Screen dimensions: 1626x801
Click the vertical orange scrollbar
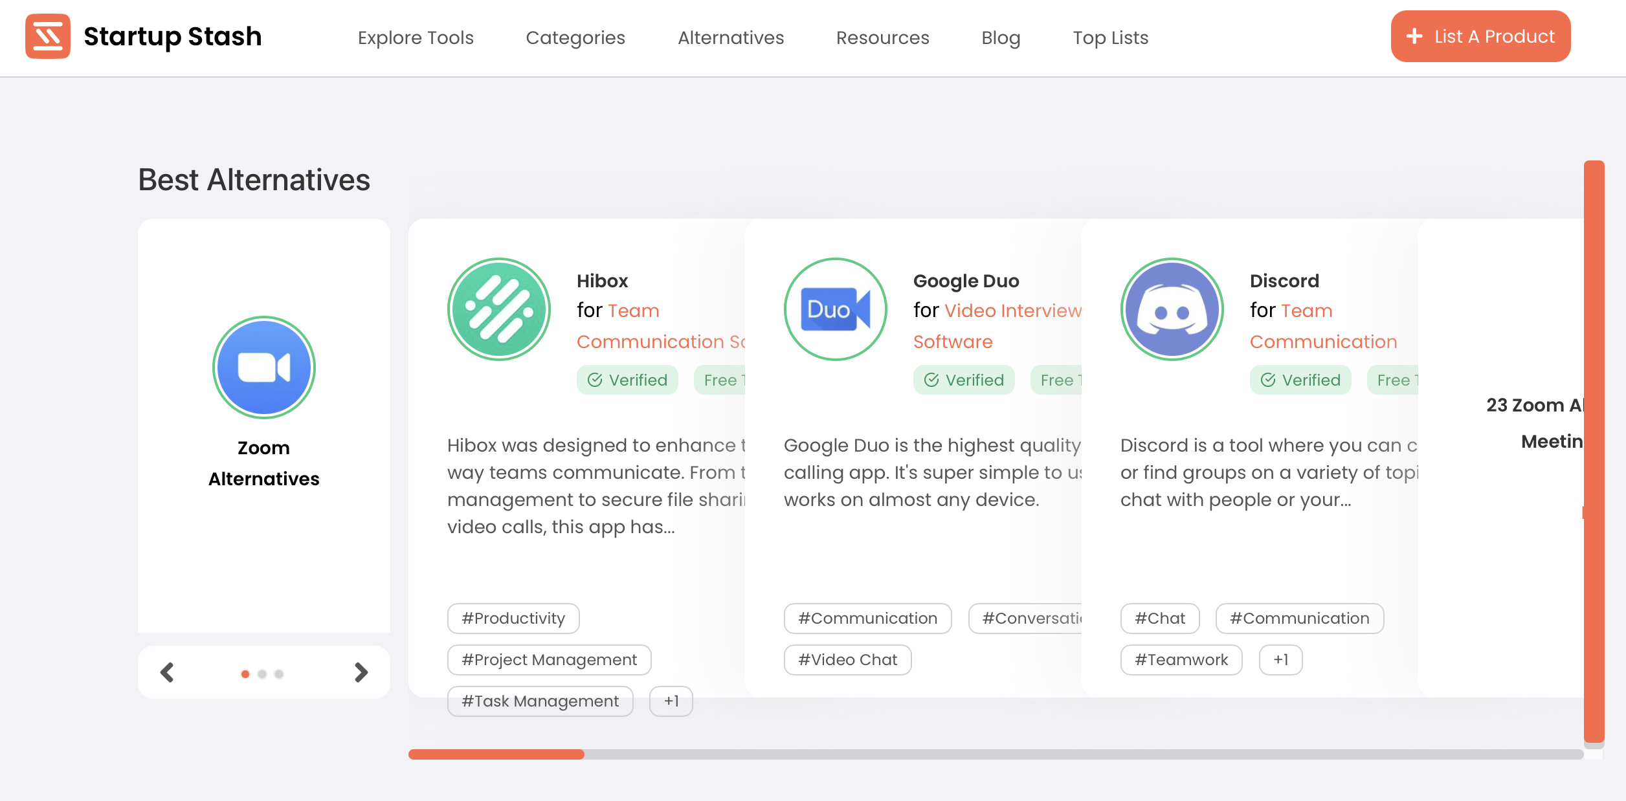1594,452
